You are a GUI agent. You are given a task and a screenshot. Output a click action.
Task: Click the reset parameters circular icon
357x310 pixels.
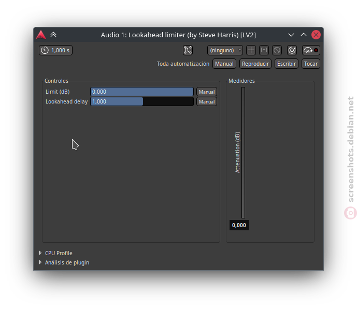[x=292, y=50]
